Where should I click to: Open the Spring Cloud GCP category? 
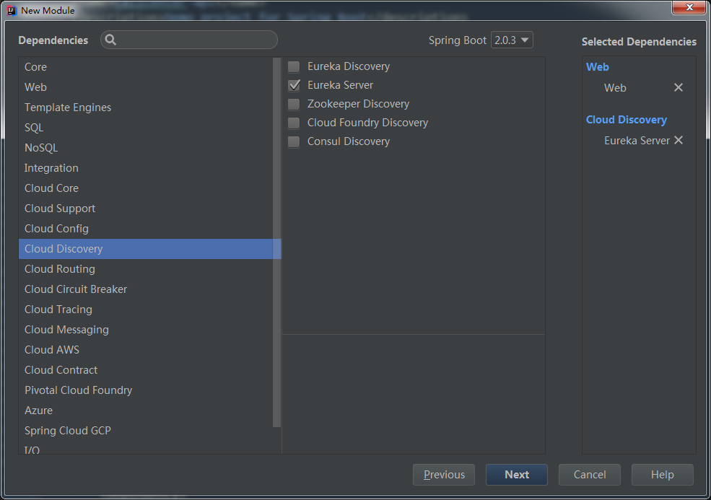(146, 431)
